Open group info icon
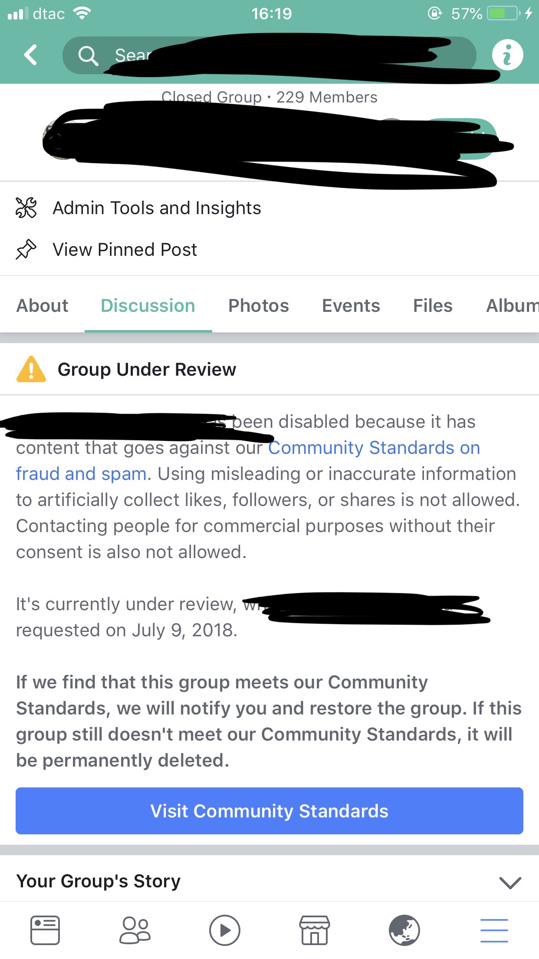The image size is (539, 959). coord(507,55)
